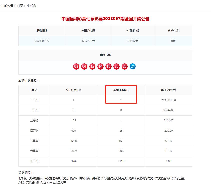Select the red ball numbered 04

84,66
